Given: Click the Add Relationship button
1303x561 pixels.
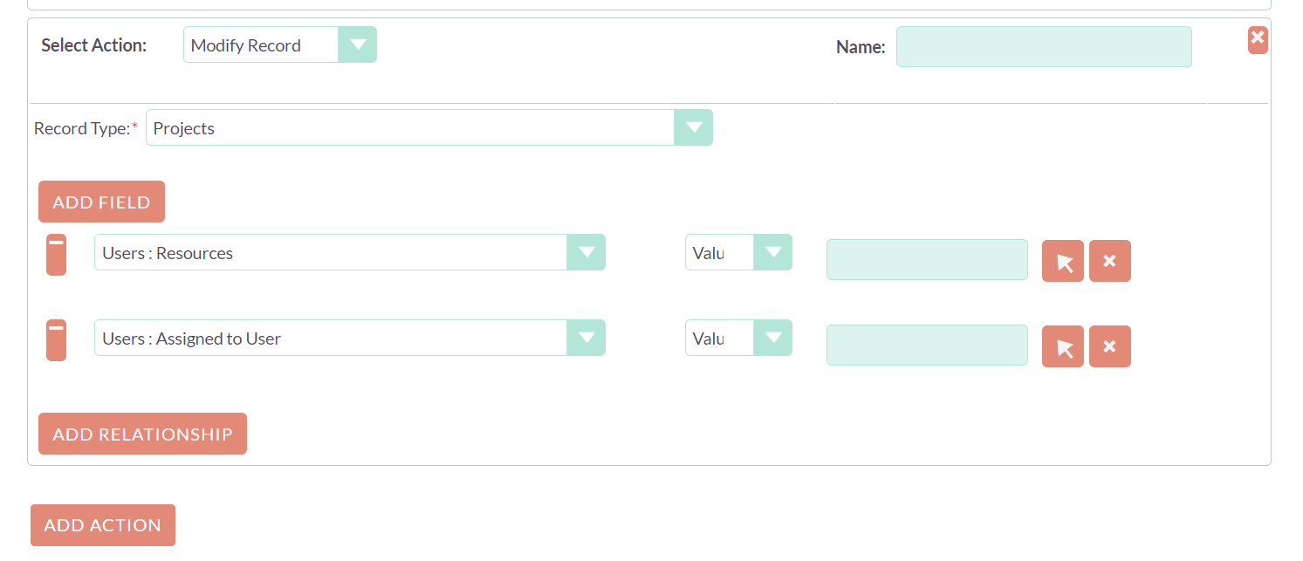Looking at the screenshot, I should tap(142, 434).
